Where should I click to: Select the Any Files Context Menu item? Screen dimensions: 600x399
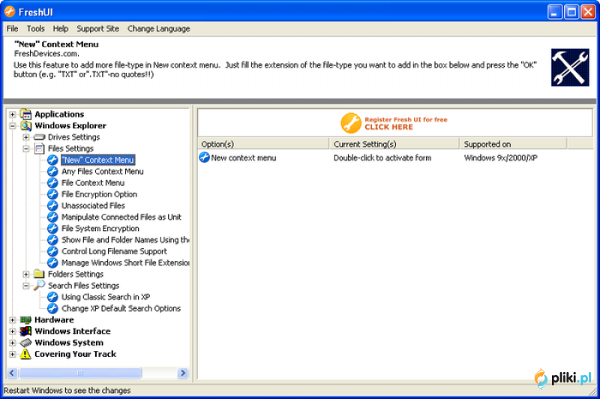(x=103, y=172)
